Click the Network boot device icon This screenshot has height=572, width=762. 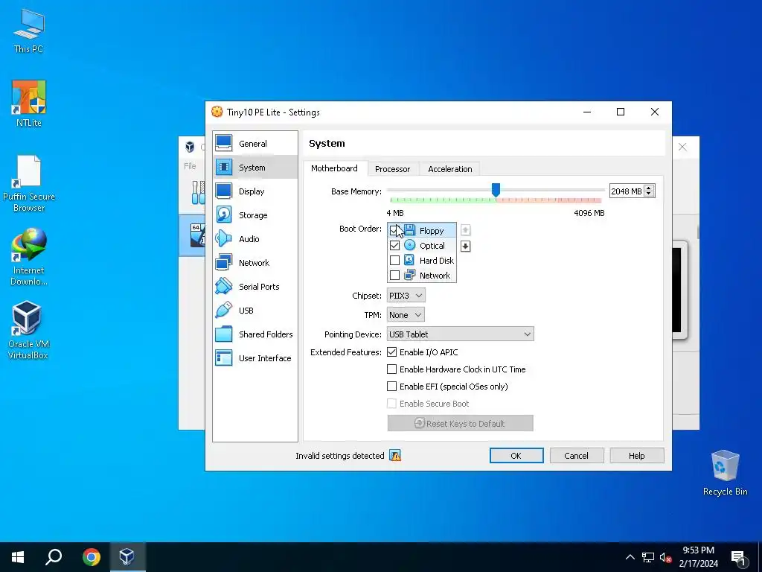click(x=410, y=276)
